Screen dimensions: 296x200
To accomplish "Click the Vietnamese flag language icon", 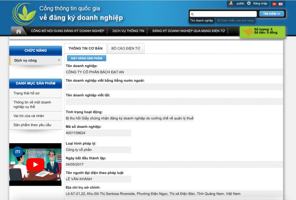I will tap(275, 4).
